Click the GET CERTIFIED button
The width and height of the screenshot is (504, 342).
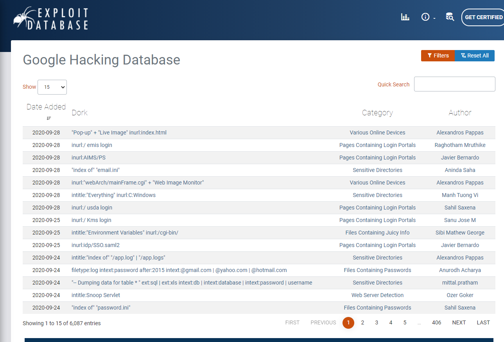click(x=483, y=17)
